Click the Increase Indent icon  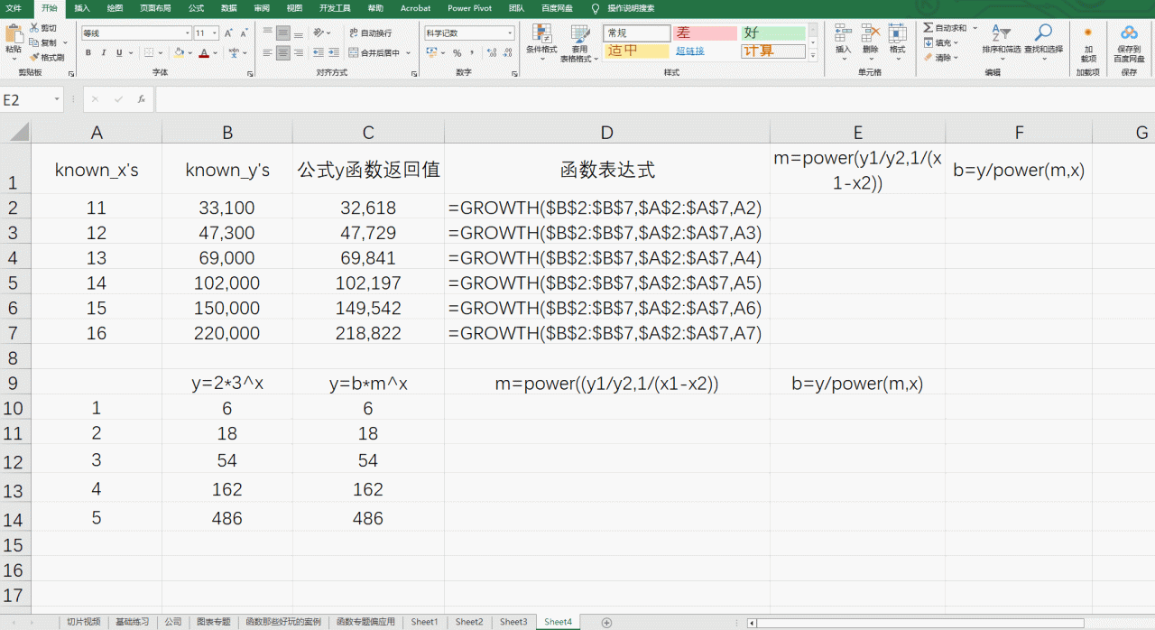335,53
